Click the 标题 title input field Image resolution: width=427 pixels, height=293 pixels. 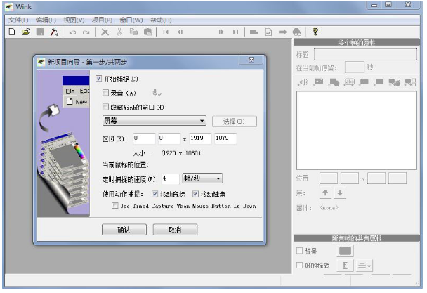coord(365,54)
